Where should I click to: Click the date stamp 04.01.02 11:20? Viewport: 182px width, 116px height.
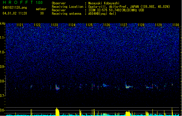point(15,13)
